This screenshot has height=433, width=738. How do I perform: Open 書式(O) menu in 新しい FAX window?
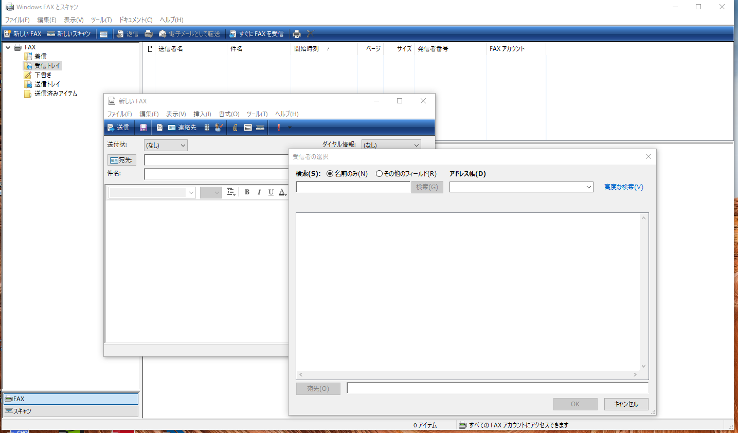(x=229, y=114)
